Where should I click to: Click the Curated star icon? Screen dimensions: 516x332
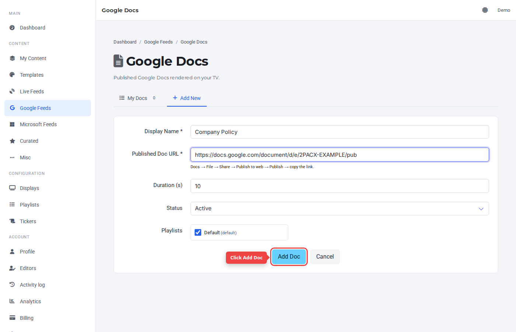point(12,141)
